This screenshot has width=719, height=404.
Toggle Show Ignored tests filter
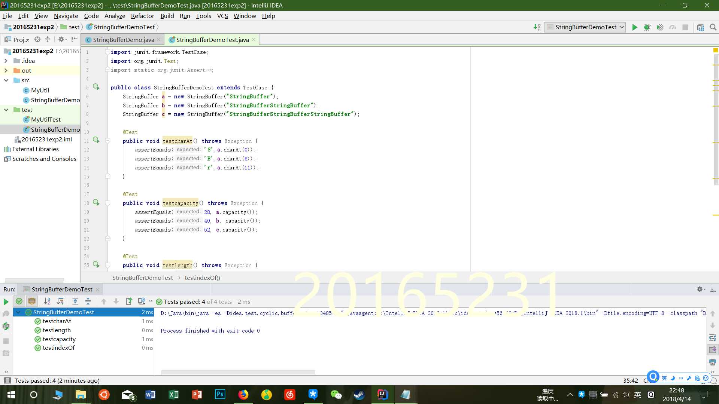tap(32, 301)
